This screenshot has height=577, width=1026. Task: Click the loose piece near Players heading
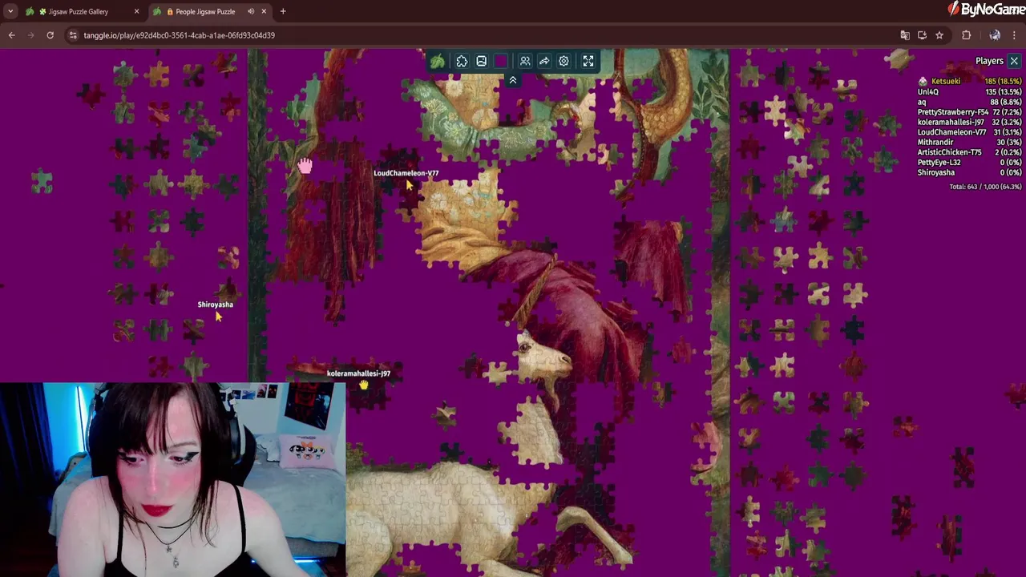point(898,59)
